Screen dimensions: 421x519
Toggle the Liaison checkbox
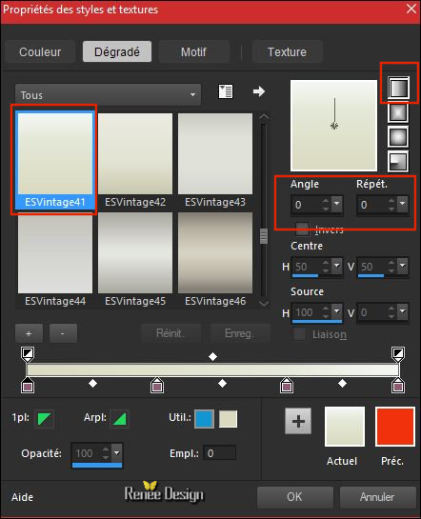click(300, 334)
